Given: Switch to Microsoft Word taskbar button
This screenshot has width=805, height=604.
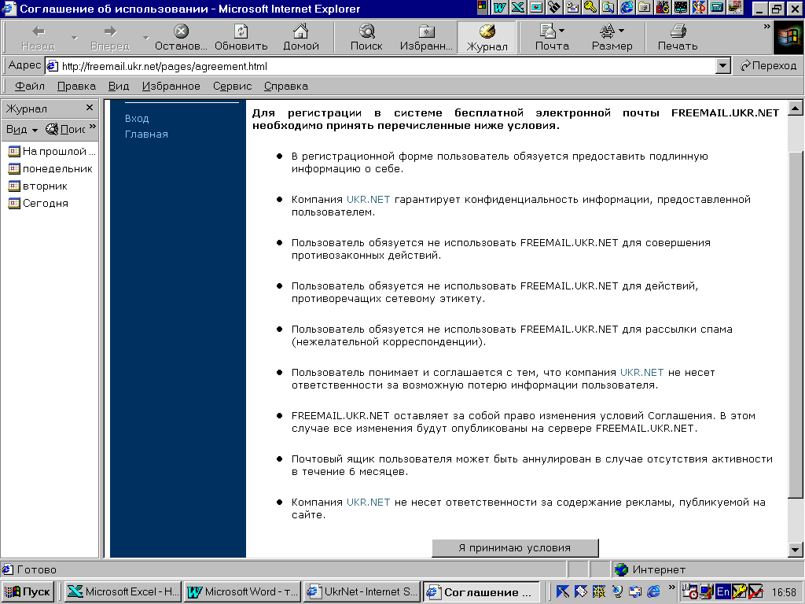Looking at the screenshot, I should (243, 591).
